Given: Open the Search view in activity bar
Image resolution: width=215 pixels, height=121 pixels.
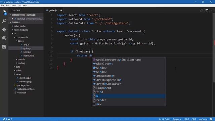Looking at the screenshot, I should click(4, 21).
